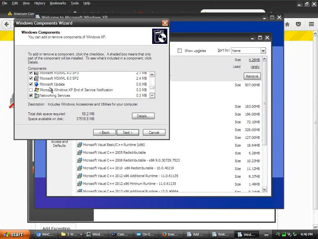318x239 pixels.
Task: Open the Firefox home page icon
Action: pos(287,24)
